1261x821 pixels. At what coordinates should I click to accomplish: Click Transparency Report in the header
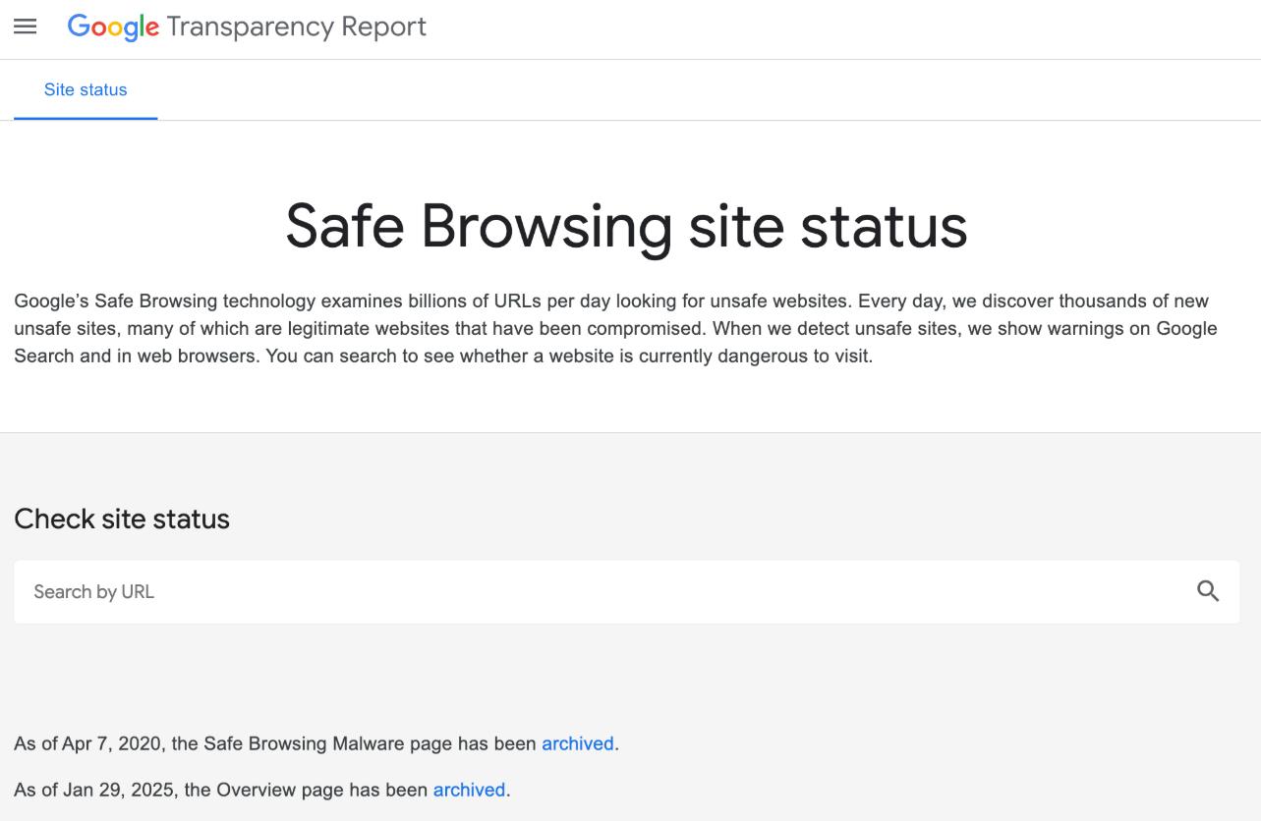[x=296, y=27]
